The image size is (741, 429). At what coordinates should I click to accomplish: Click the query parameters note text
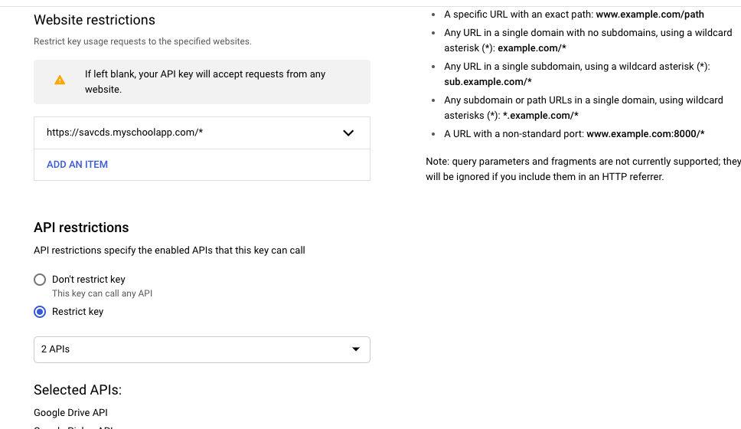[x=583, y=169]
